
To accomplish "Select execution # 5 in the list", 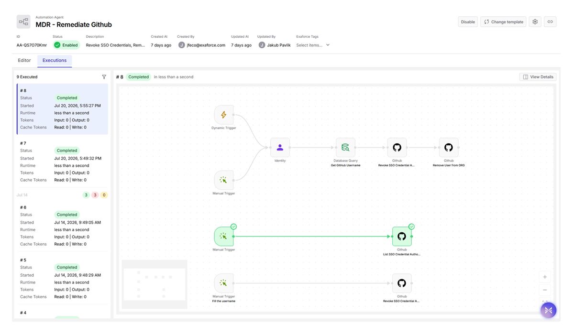I will point(62,278).
